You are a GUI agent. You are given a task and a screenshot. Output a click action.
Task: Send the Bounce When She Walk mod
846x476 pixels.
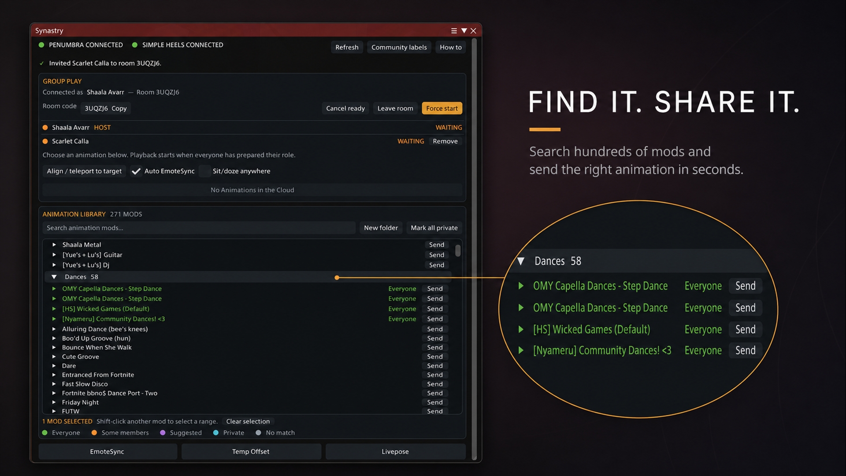435,347
